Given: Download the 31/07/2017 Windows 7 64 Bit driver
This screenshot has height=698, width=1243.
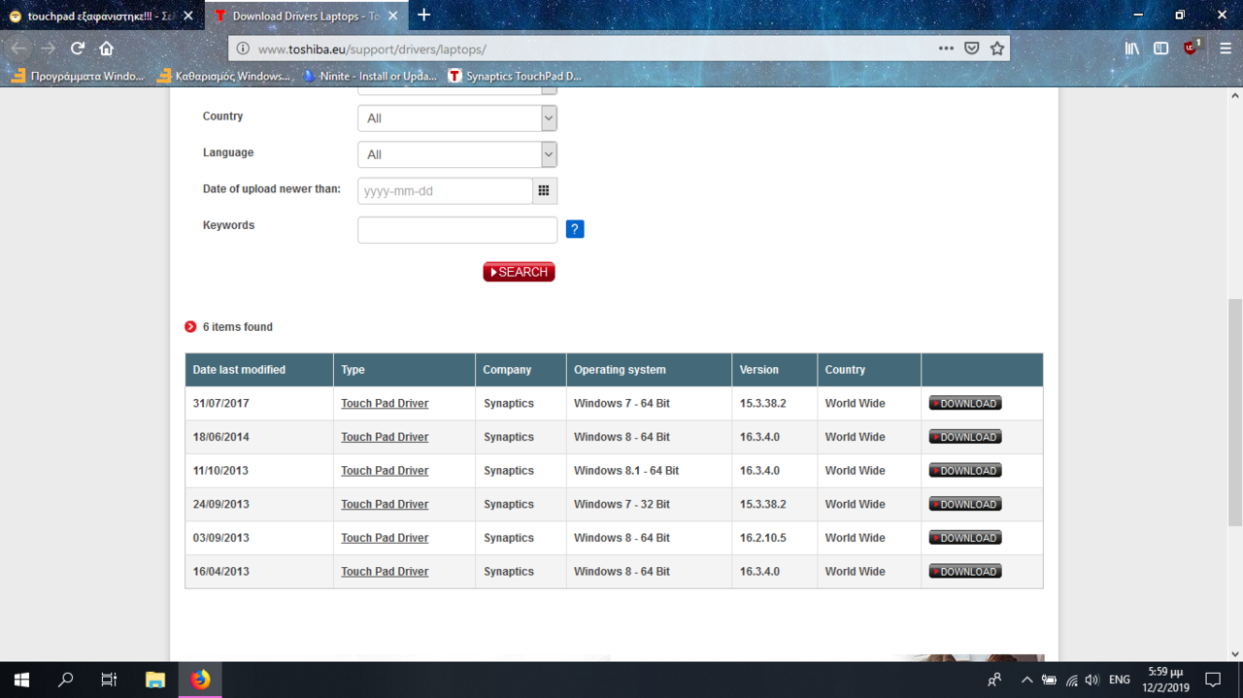Looking at the screenshot, I should click(965, 403).
